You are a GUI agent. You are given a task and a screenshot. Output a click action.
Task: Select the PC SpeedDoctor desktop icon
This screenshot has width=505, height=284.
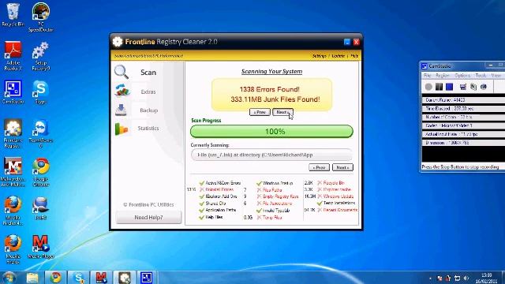(x=40, y=17)
